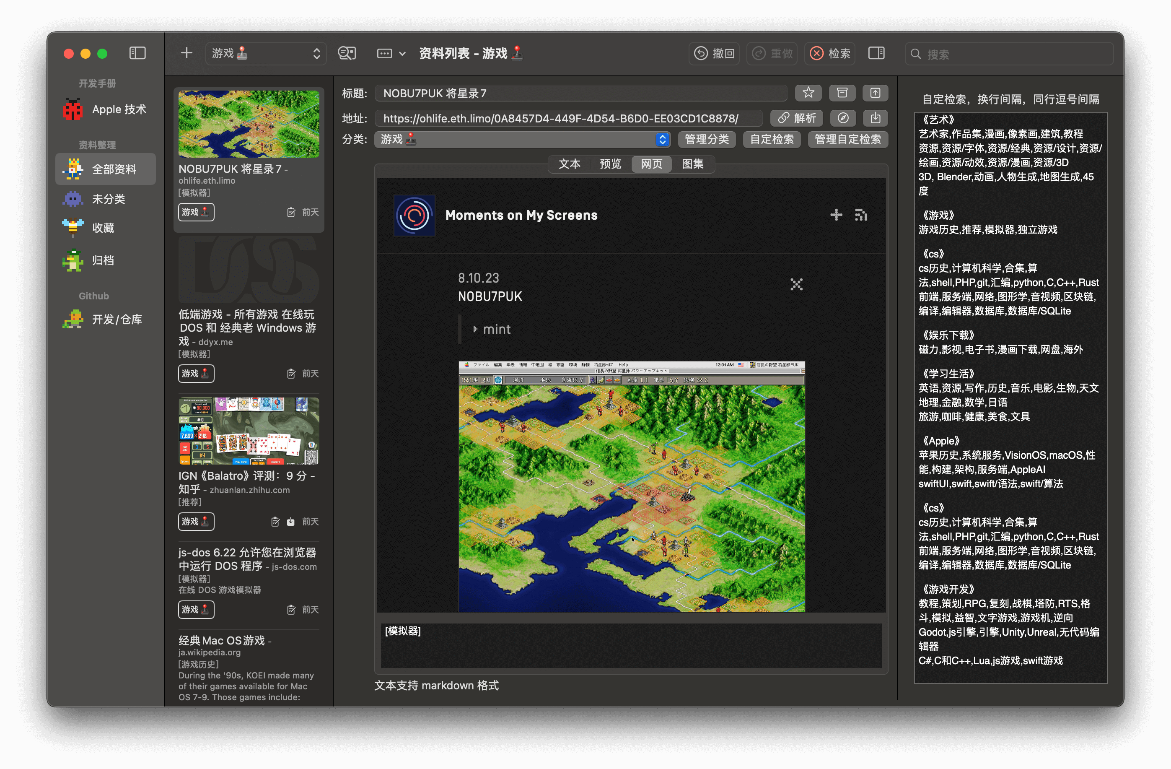Select 归档 in the sidebar
The image size is (1171, 769).
105,260
